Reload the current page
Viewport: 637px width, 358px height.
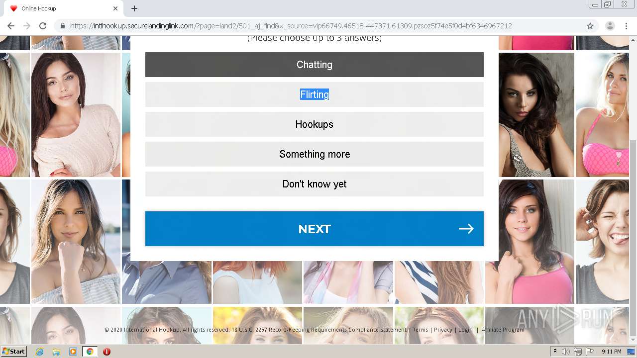point(43,26)
